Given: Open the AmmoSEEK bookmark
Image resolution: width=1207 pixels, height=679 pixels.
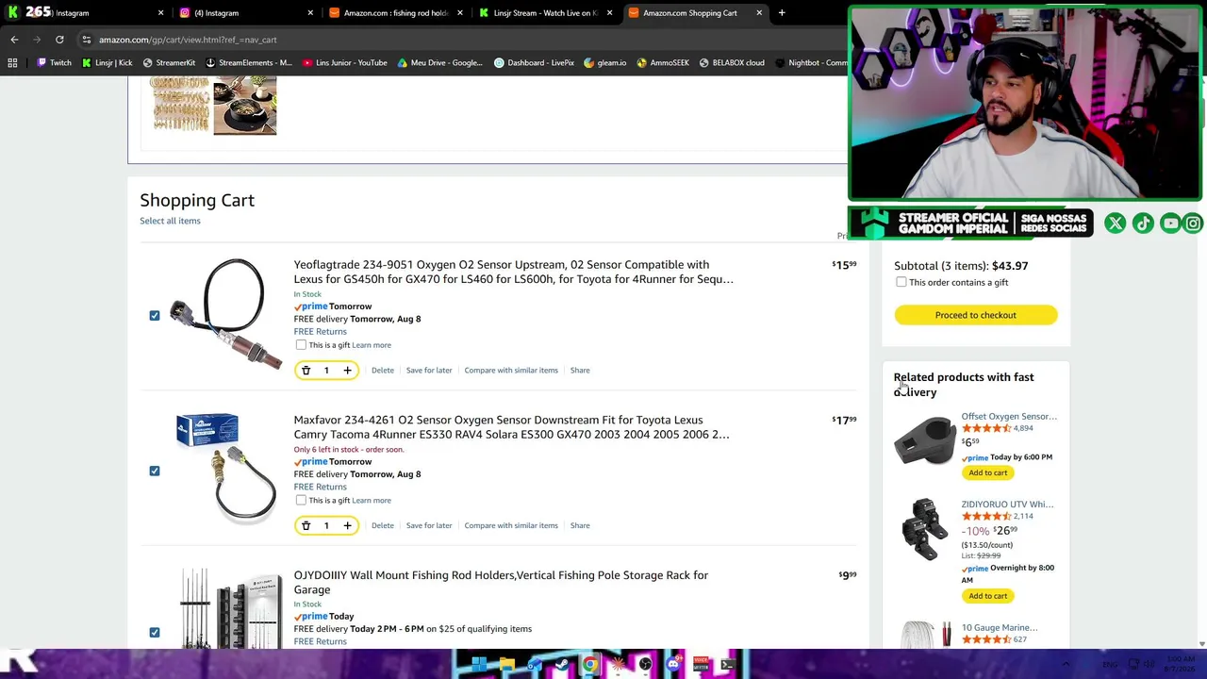Looking at the screenshot, I should pyautogui.click(x=663, y=63).
